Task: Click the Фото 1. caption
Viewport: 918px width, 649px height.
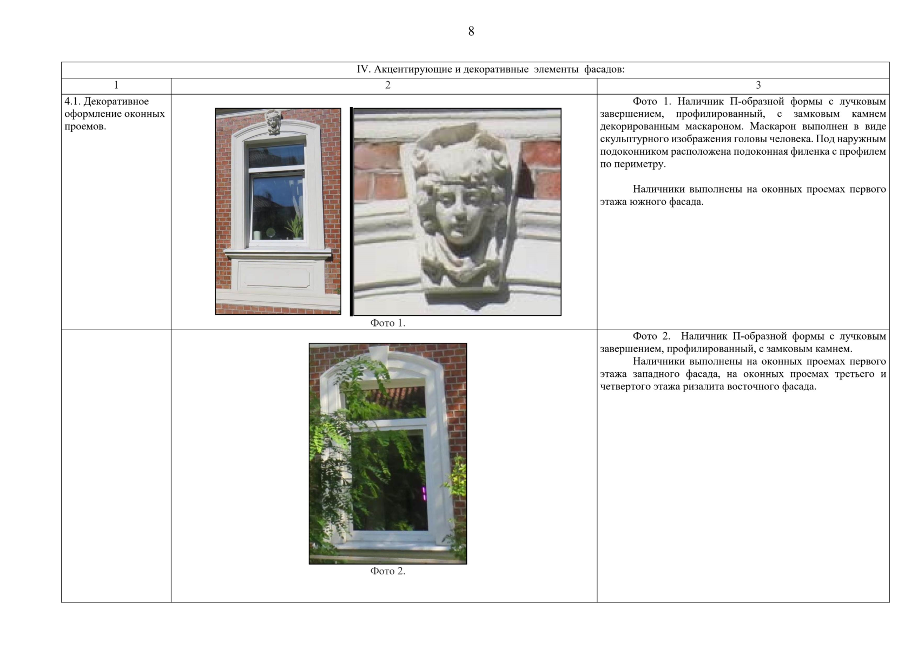Action: point(387,323)
